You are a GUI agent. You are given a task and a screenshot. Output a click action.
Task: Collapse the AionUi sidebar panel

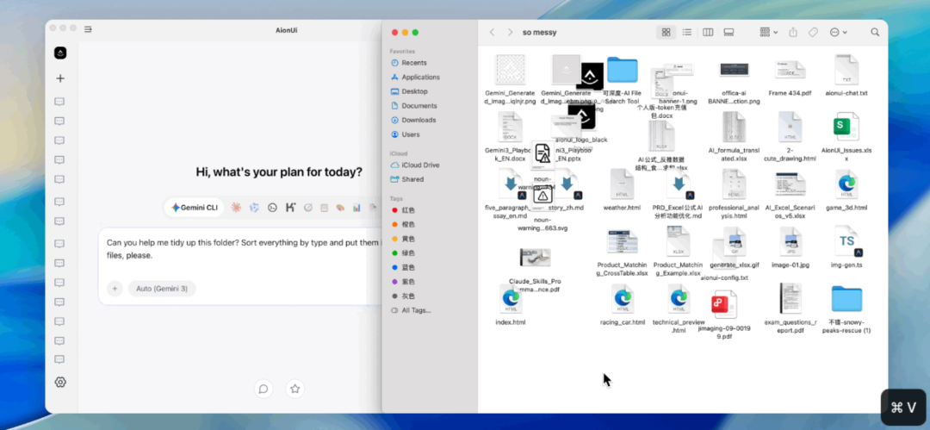tap(88, 30)
